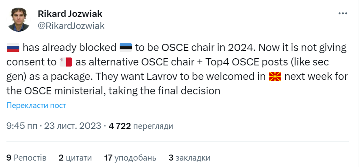Click the 23 лист. 2023 date
This screenshot has width=359, height=167.
tap(72, 126)
